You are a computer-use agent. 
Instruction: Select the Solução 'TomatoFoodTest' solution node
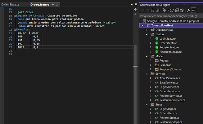tap(173, 21)
